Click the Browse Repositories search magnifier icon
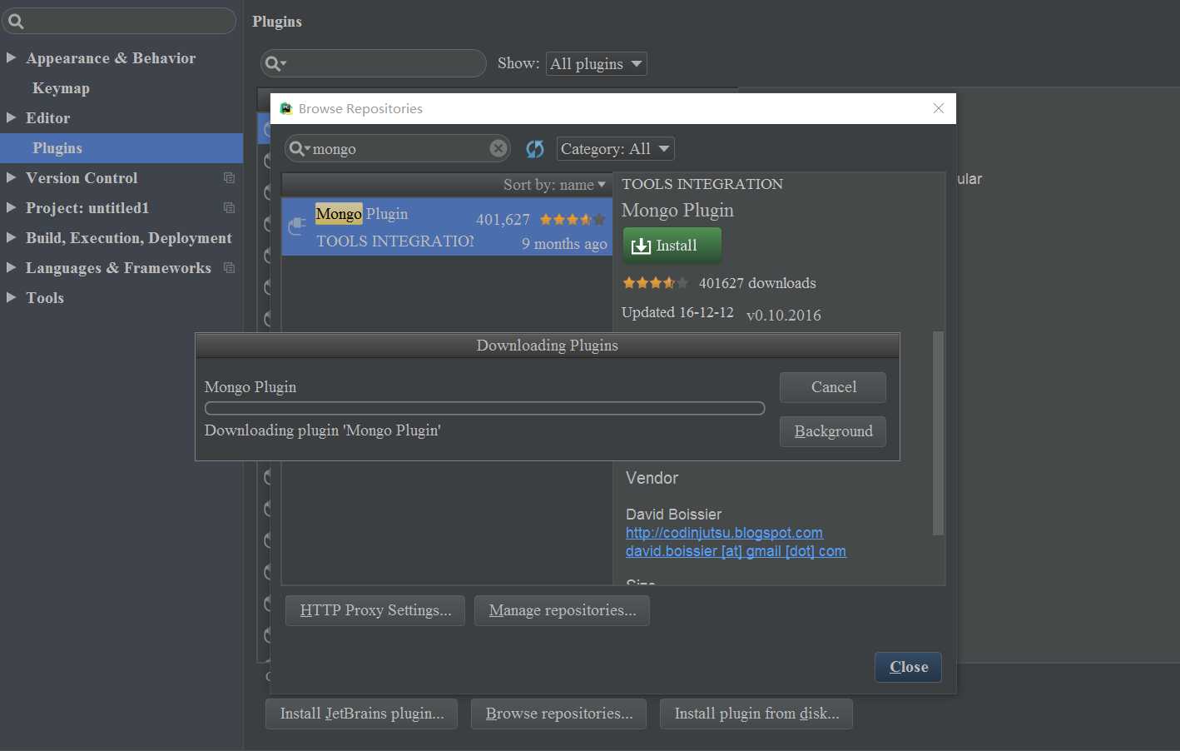The height and width of the screenshot is (751, 1180). tap(298, 149)
